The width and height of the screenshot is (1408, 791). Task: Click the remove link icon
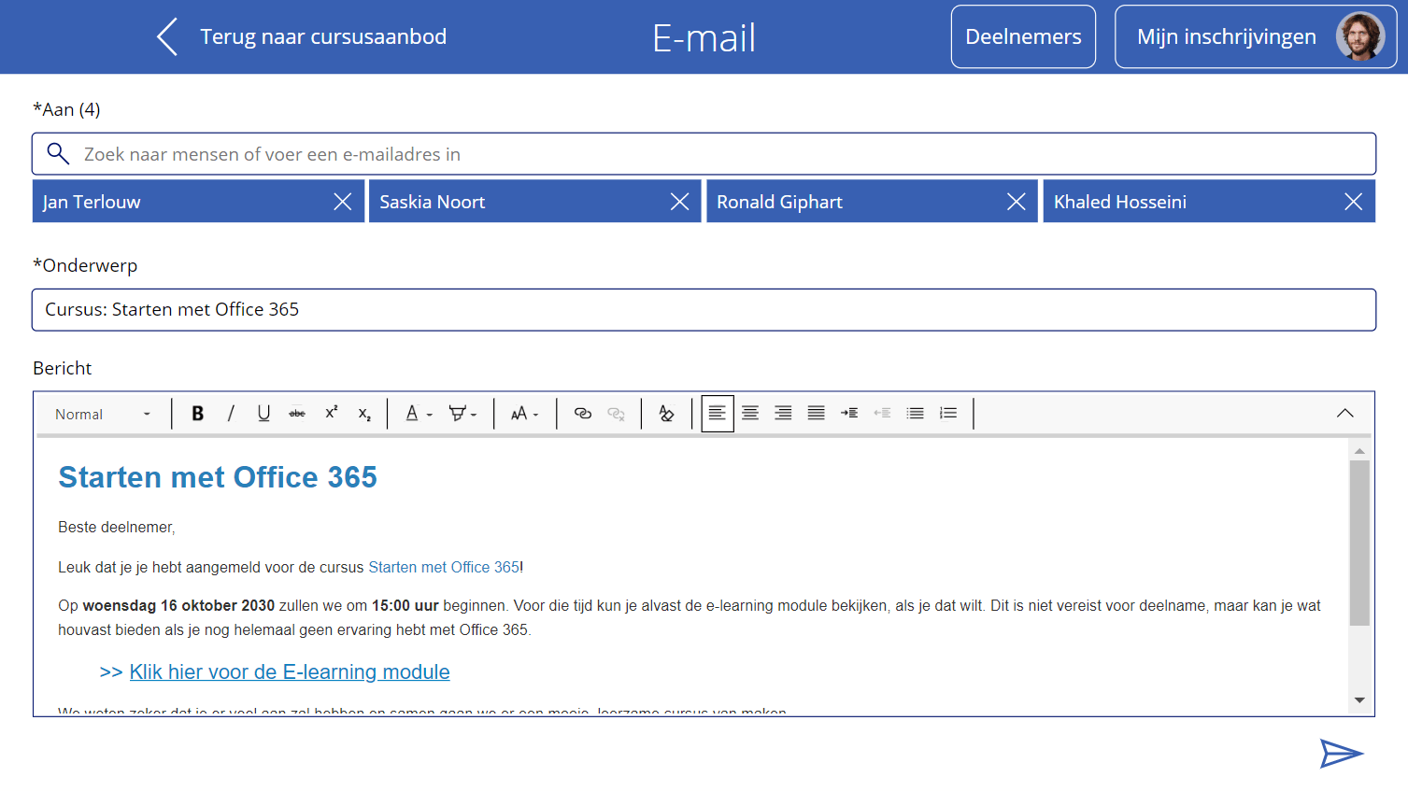pyautogui.click(x=616, y=413)
